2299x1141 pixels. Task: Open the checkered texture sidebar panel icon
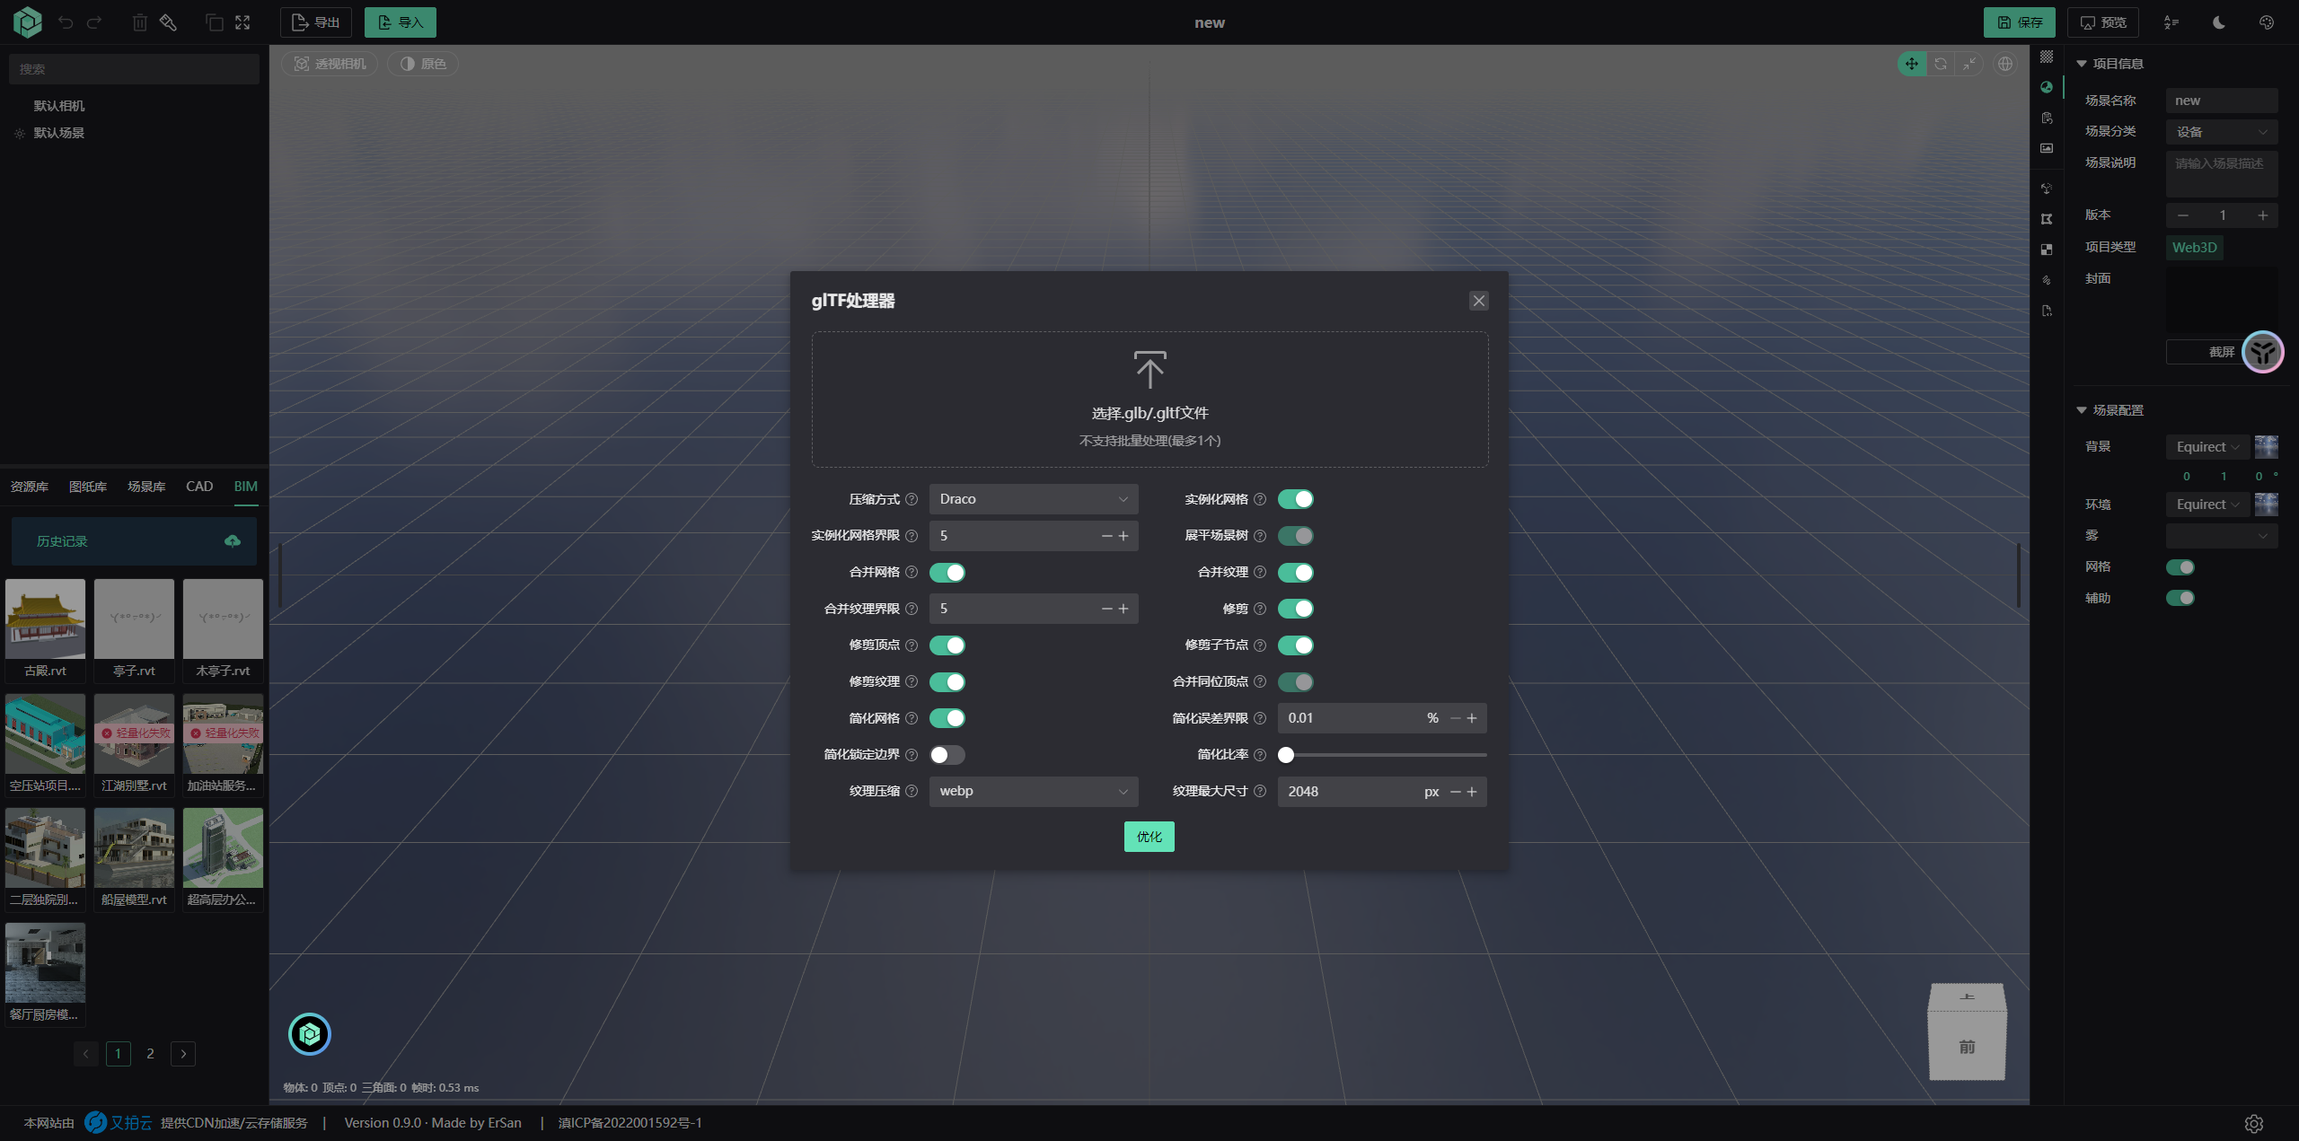click(x=2047, y=57)
